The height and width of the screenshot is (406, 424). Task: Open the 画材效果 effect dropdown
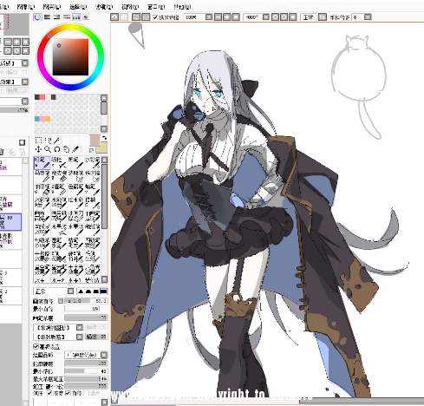[25, 82]
